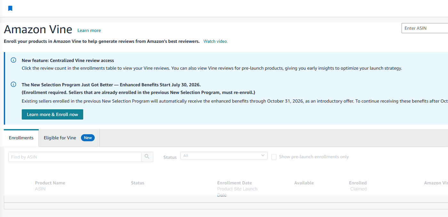
Task: Click the Product Name column header
Action: 50,183
